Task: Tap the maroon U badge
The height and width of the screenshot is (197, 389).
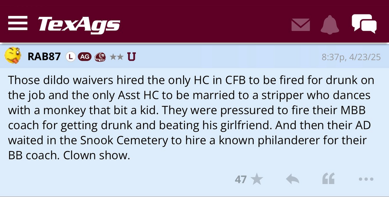Action: (131, 57)
